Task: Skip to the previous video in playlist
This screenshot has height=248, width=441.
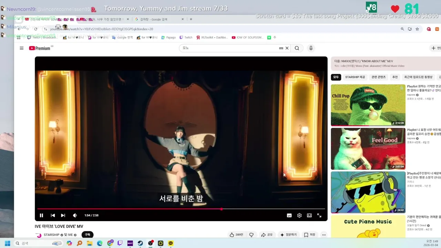Action: tap(53, 215)
